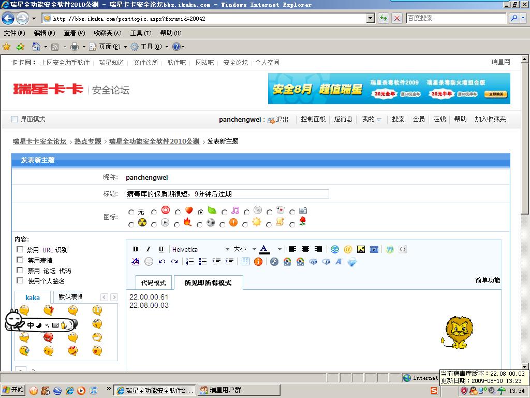Open IE home page icon
530x398 pixels.
[36, 47]
